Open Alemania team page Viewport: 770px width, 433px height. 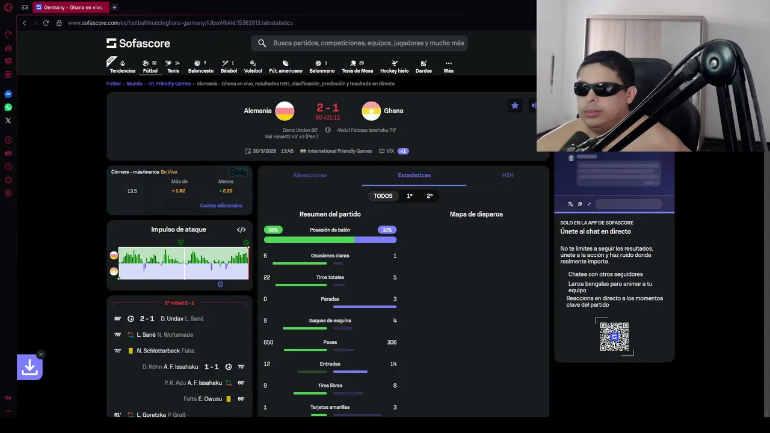pyautogui.click(x=269, y=111)
